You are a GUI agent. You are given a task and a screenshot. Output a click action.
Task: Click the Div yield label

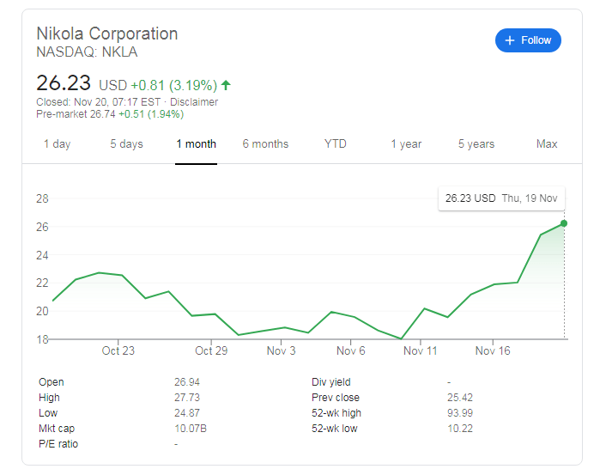pos(331,381)
